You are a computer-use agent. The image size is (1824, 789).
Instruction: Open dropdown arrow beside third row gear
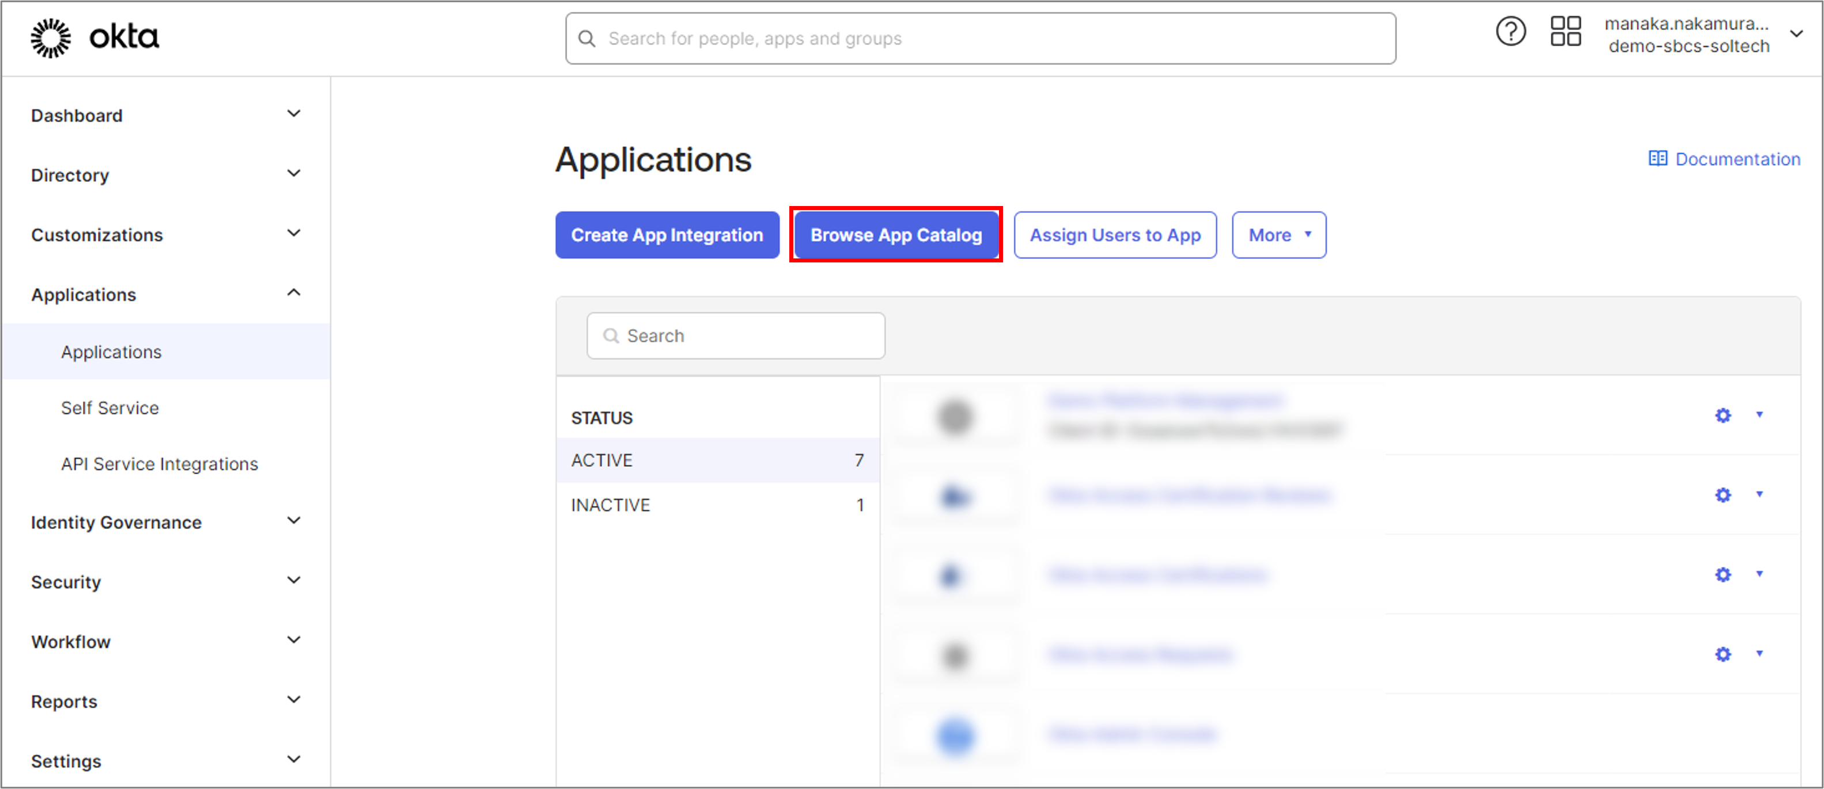point(1759,574)
